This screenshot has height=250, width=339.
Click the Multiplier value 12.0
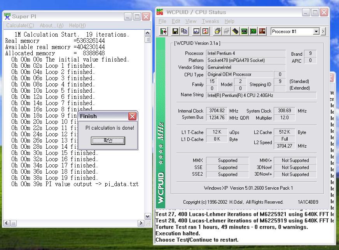tap(284, 118)
